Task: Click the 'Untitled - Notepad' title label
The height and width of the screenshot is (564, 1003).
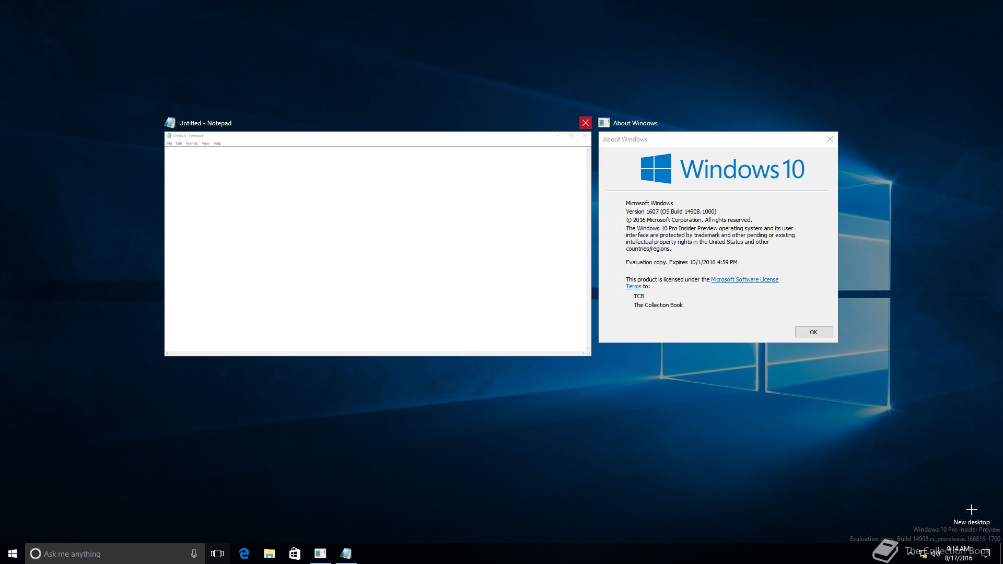Action: click(205, 123)
